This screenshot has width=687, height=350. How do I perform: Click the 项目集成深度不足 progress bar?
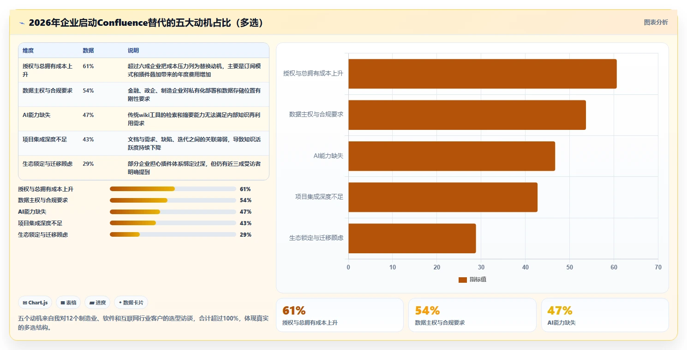point(173,223)
